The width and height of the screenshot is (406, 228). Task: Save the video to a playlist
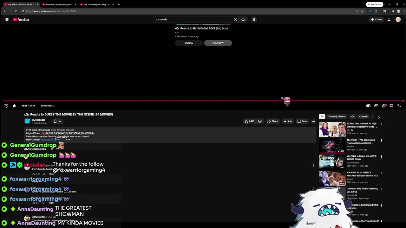click(x=302, y=121)
